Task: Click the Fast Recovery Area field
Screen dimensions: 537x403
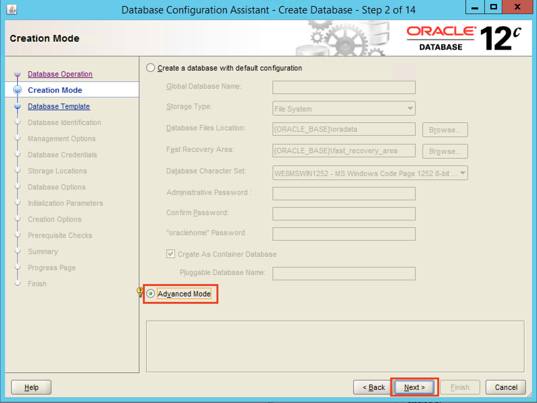Action: tap(344, 151)
